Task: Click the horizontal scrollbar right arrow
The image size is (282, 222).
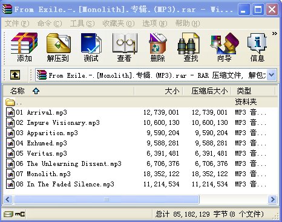Action: point(272,199)
